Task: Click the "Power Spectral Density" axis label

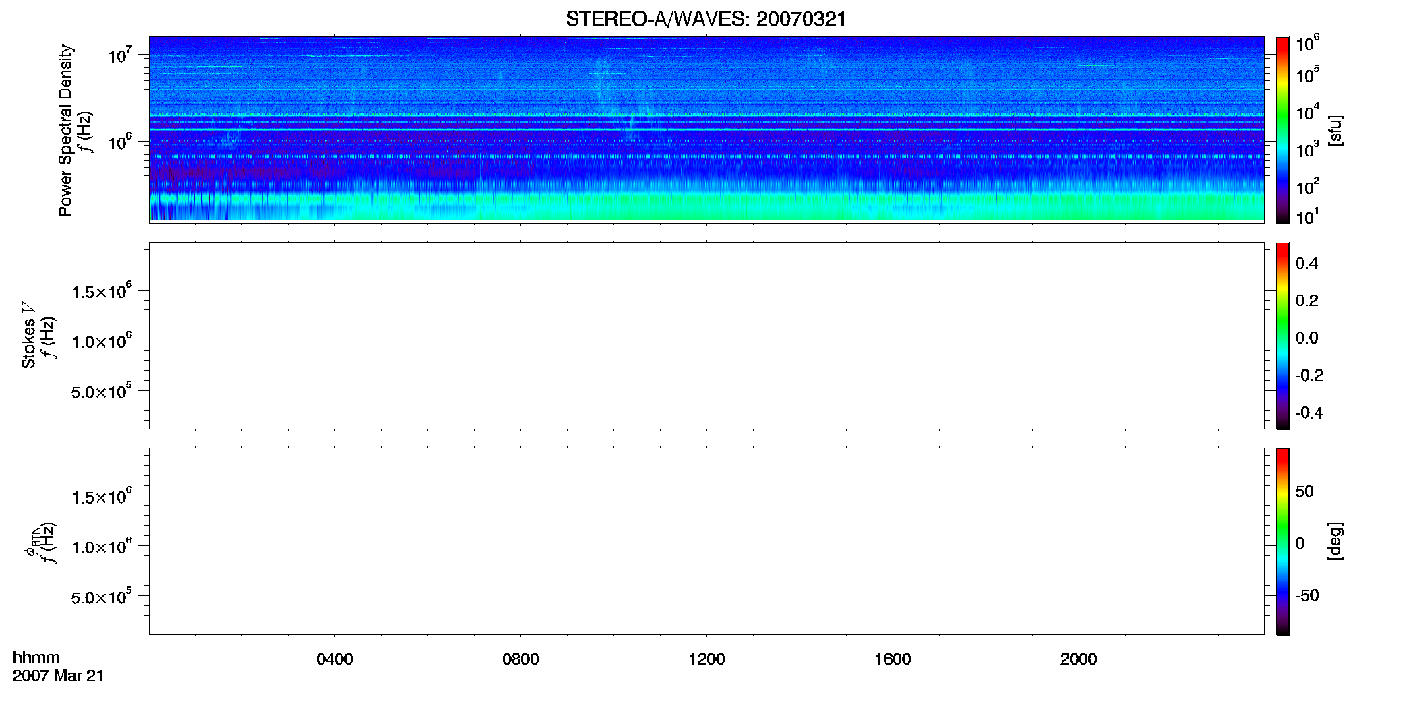Action: point(65,130)
